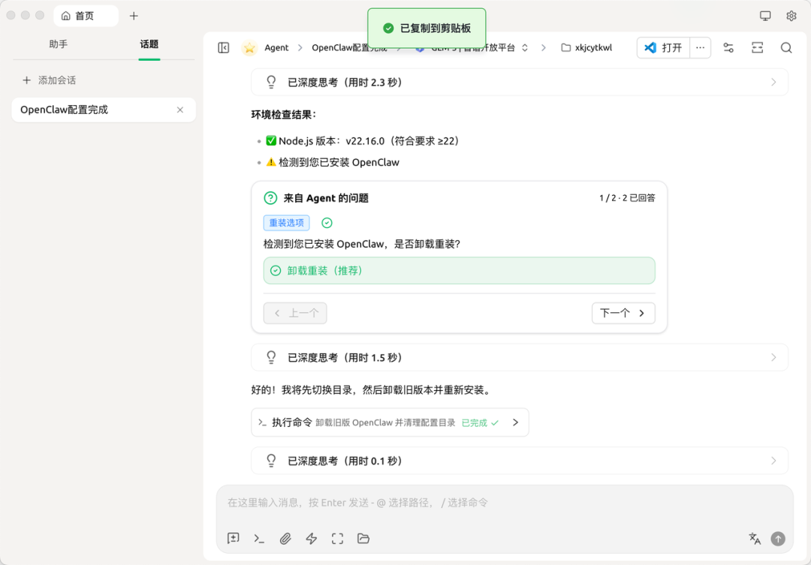Open the folder picker icon in input bar
This screenshot has height=565, width=811.
tap(363, 538)
